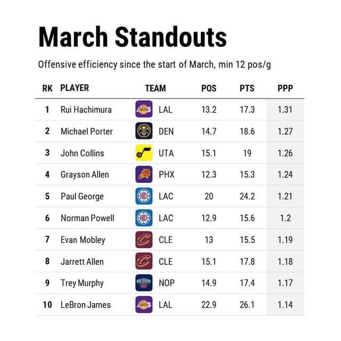The width and height of the screenshot is (341, 341).
Task: Click the Clippers logo beside Norman Powell
Action: pyautogui.click(x=144, y=218)
